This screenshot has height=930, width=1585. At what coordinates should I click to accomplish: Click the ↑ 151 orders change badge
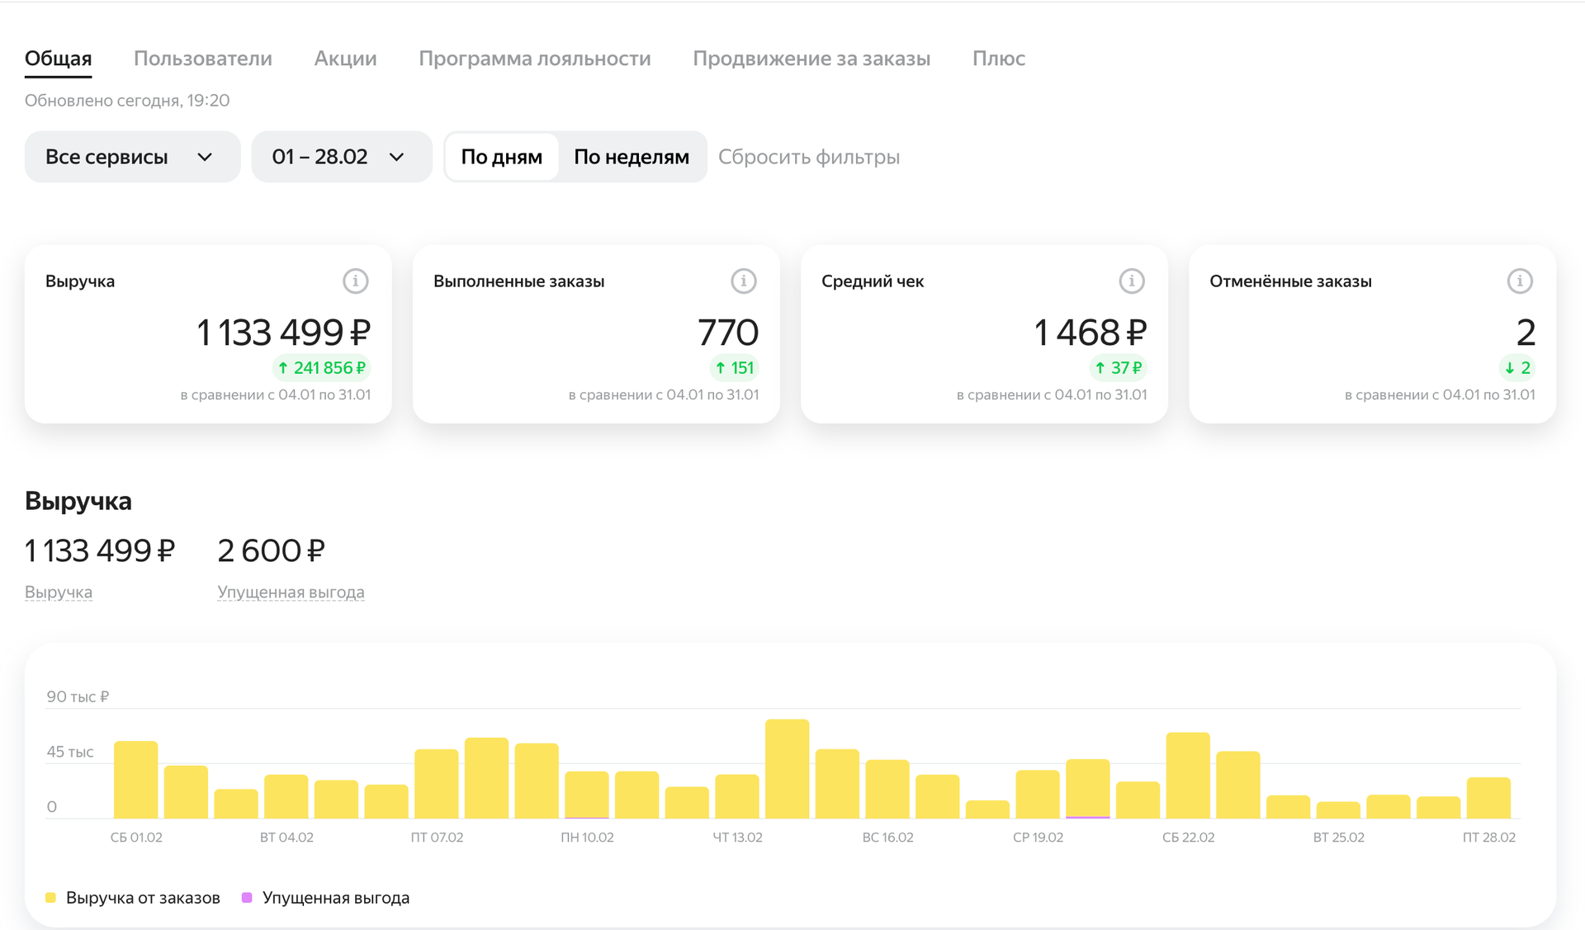coord(734,368)
